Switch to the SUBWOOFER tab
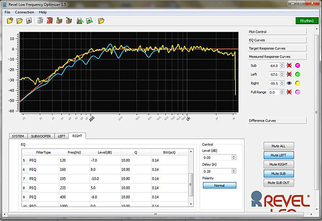322x221 pixels. 41,136
